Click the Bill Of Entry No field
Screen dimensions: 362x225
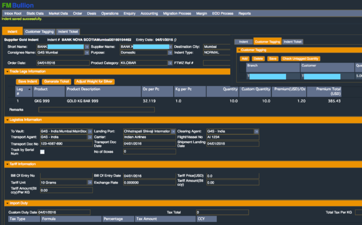66,176
